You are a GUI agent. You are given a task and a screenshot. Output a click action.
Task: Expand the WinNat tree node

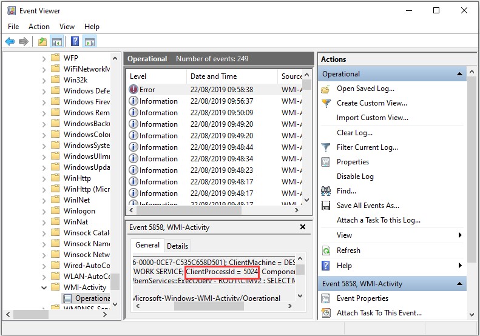(x=44, y=223)
